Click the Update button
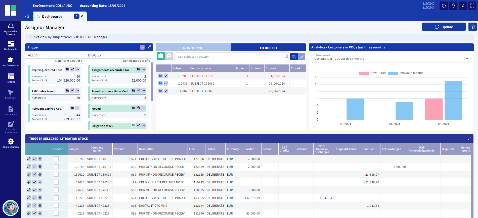This screenshot has height=218, width=478. [444, 27]
